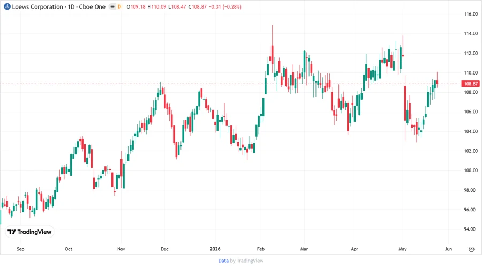
Task: Click the 96.00 price axis label
Action: coord(471,210)
